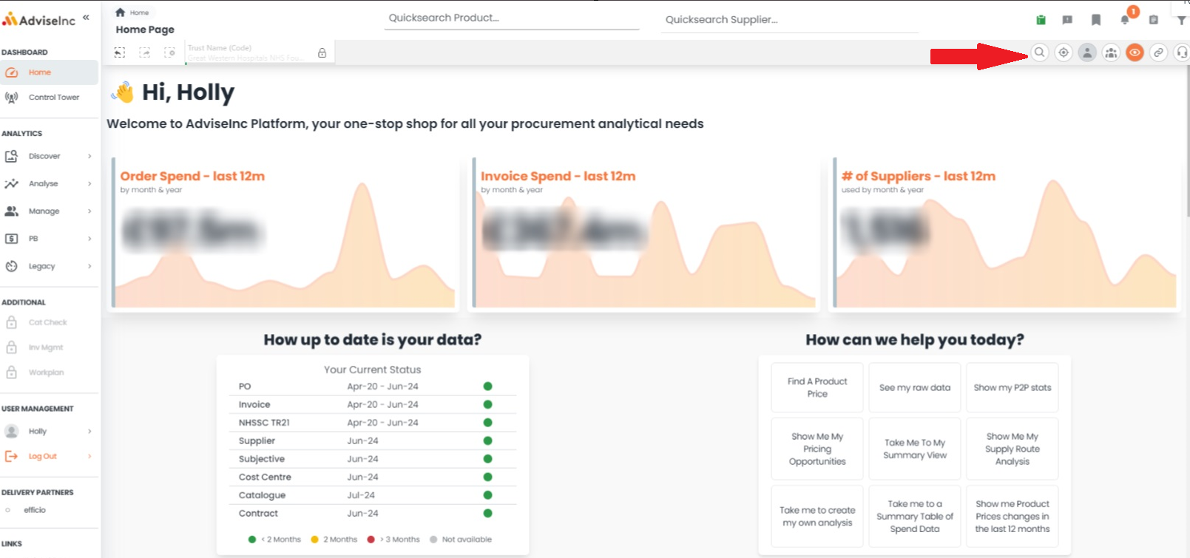Open the locked Cat Check item
The height and width of the screenshot is (558, 1190).
pos(49,322)
